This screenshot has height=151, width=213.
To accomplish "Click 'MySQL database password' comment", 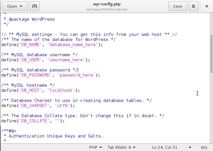I will coord(39,70).
